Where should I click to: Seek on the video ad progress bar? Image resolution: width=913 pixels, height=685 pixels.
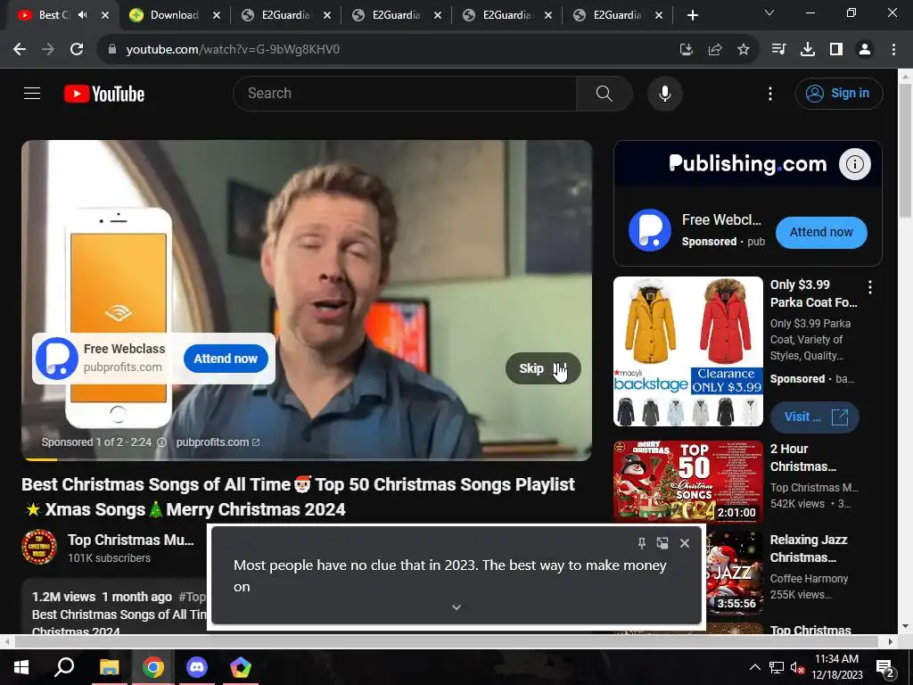coord(307,459)
